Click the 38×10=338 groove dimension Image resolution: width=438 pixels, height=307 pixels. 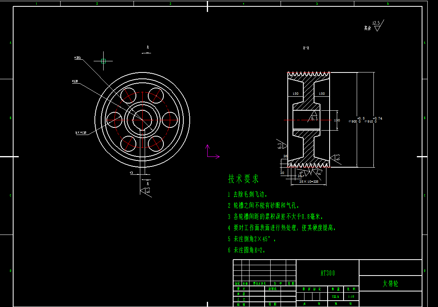click(308, 182)
